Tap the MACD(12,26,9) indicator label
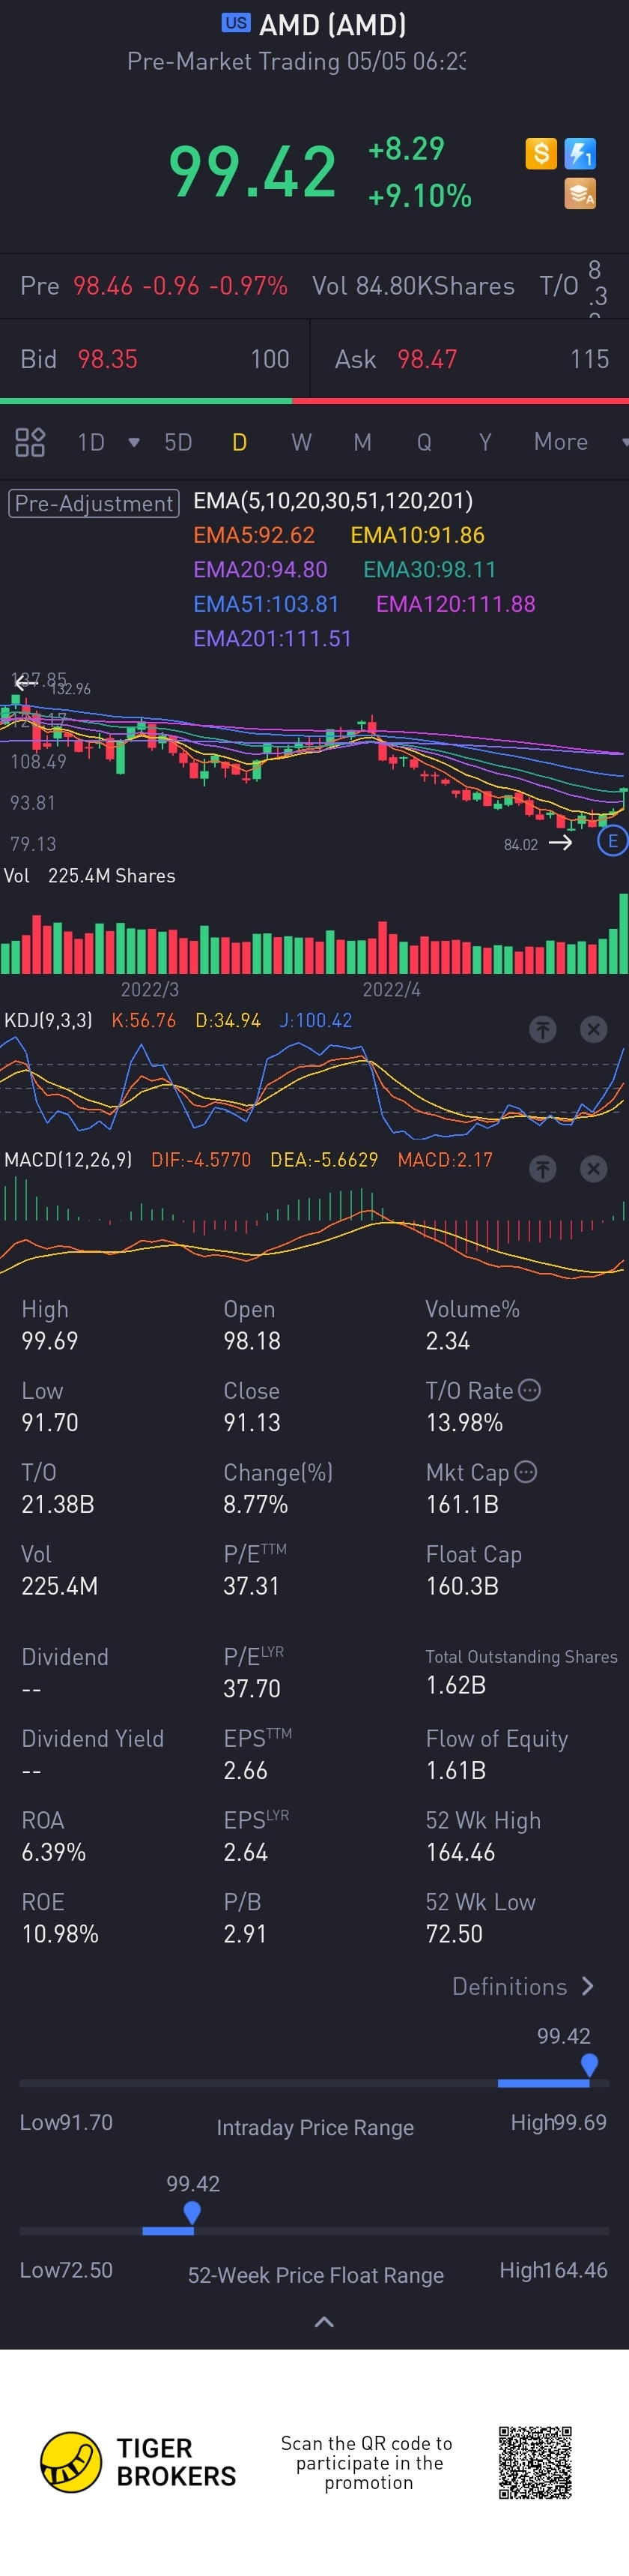Image resolution: width=629 pixels, height=2576 pixels. [68, 1160]
